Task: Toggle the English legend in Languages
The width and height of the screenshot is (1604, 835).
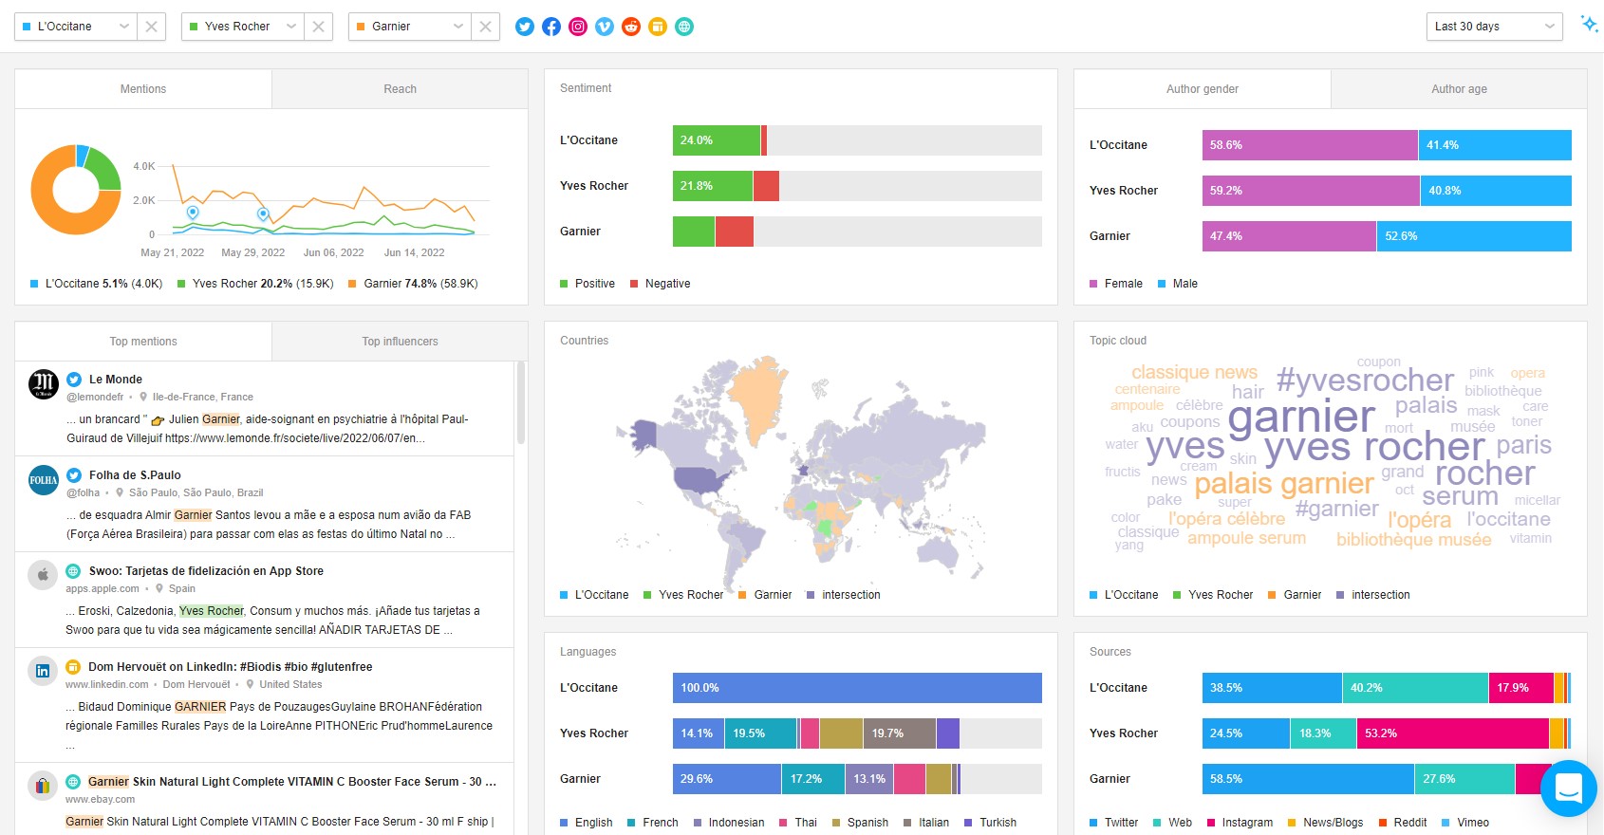Action: click(587, 823)
